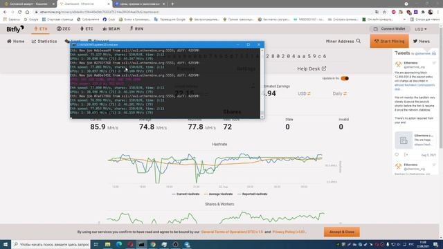Open the extensions puzzle icon
The width and height of the screenshot is (443, 249).
423,12
